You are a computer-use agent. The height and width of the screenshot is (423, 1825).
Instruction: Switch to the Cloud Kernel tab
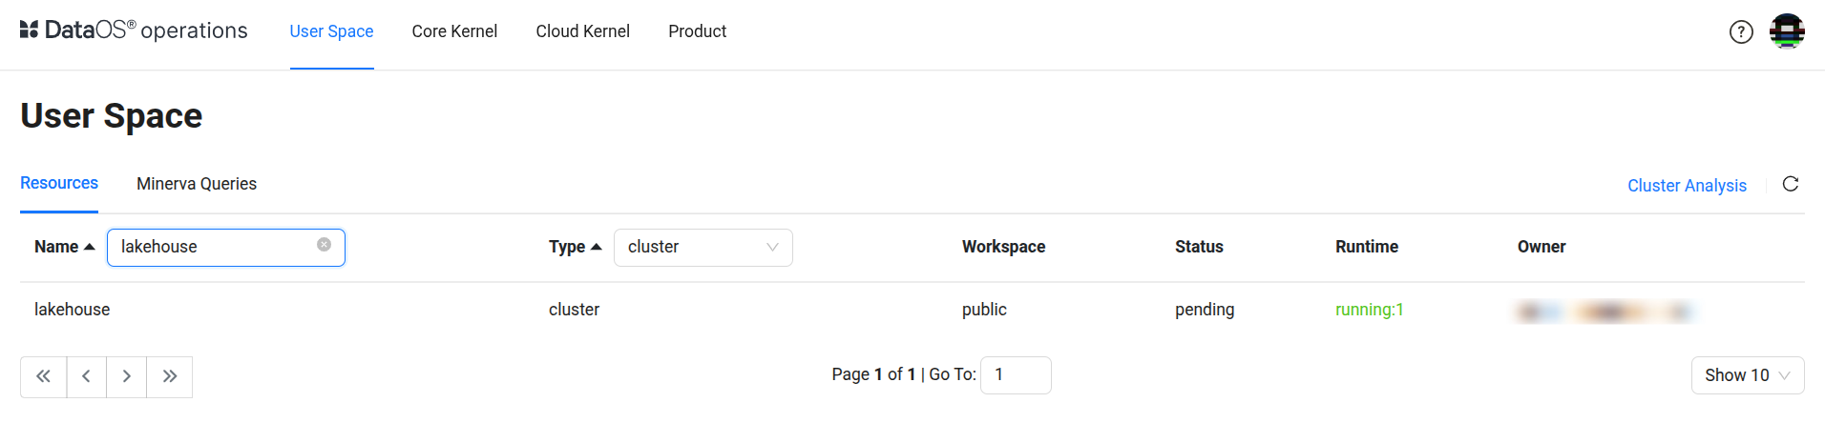pos(582,31)
